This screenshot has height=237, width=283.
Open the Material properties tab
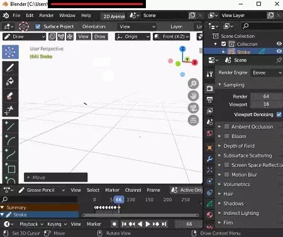pyautogui.click(x=209, y=215)
